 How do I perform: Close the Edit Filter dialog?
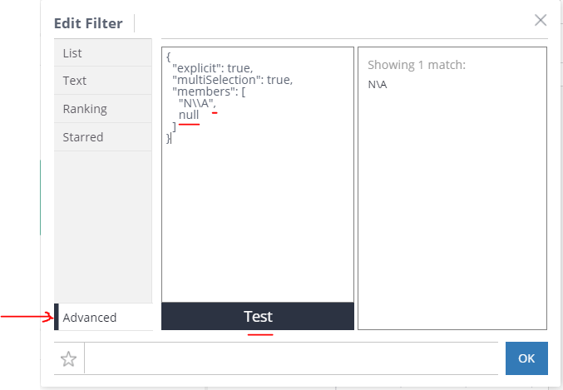point(541,20)
